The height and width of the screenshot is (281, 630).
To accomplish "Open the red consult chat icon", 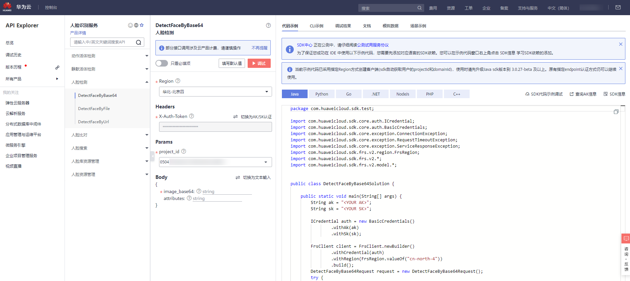I will coord(626,238).
